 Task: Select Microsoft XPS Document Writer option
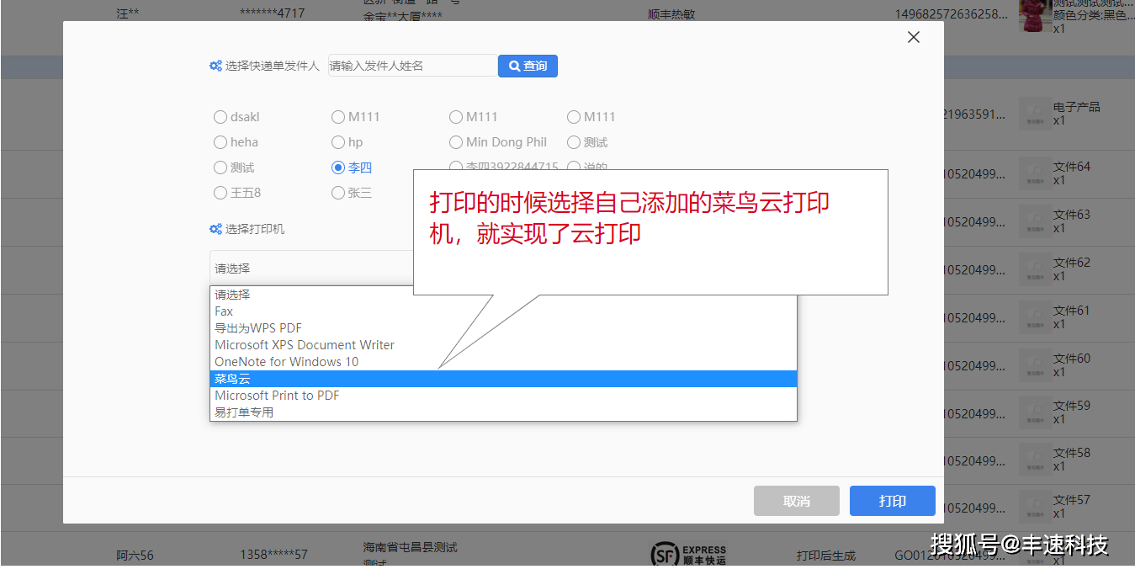(x=503, y=345)
